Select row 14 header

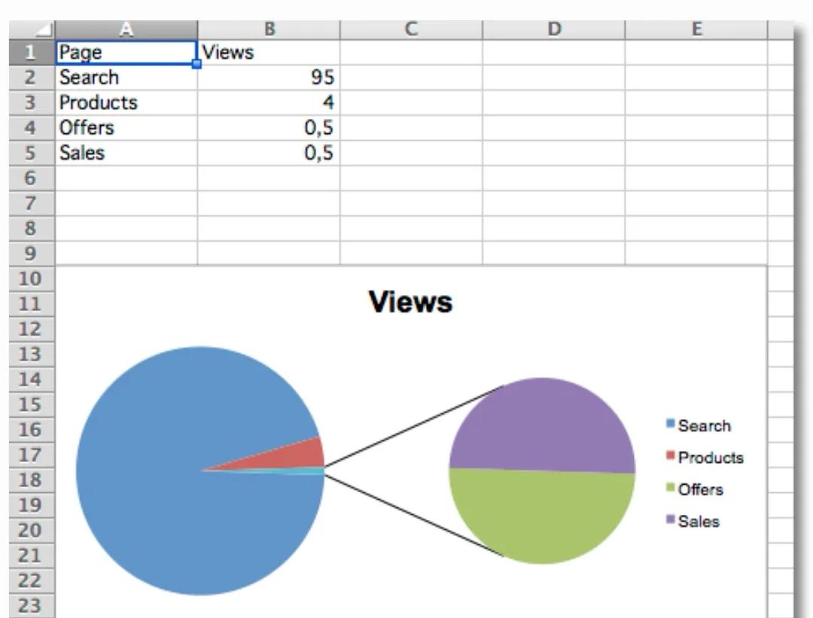click(32, 379)
